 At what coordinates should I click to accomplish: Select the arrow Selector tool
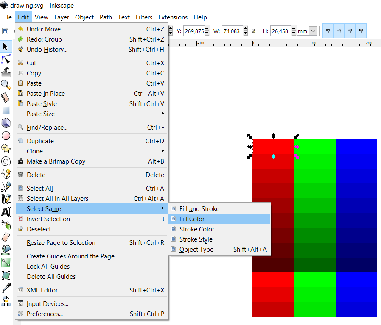(x=6, y=46)
